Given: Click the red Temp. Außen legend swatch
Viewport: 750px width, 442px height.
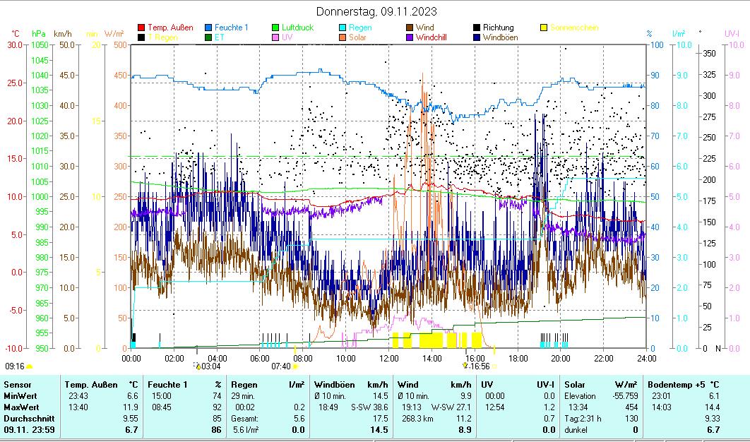Looking at the screenshot, I should 141,28.
